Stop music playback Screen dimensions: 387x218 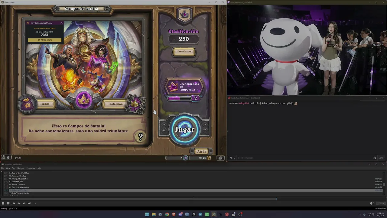click(x=8, y=203)
